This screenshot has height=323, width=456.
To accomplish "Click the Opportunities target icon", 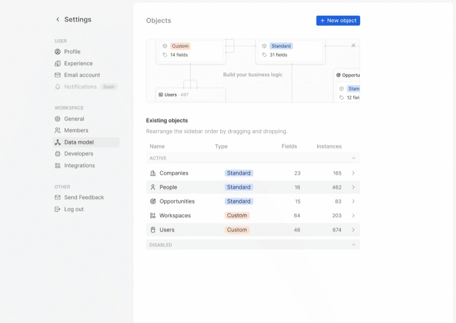I will [153, 202].
